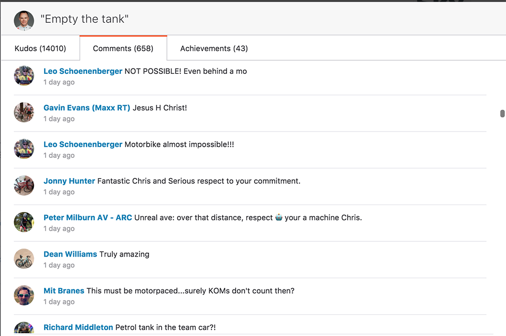Open the Achievements (43) tab
The width and height of the screenshot is (506, 336).
(x=214, y=49)
